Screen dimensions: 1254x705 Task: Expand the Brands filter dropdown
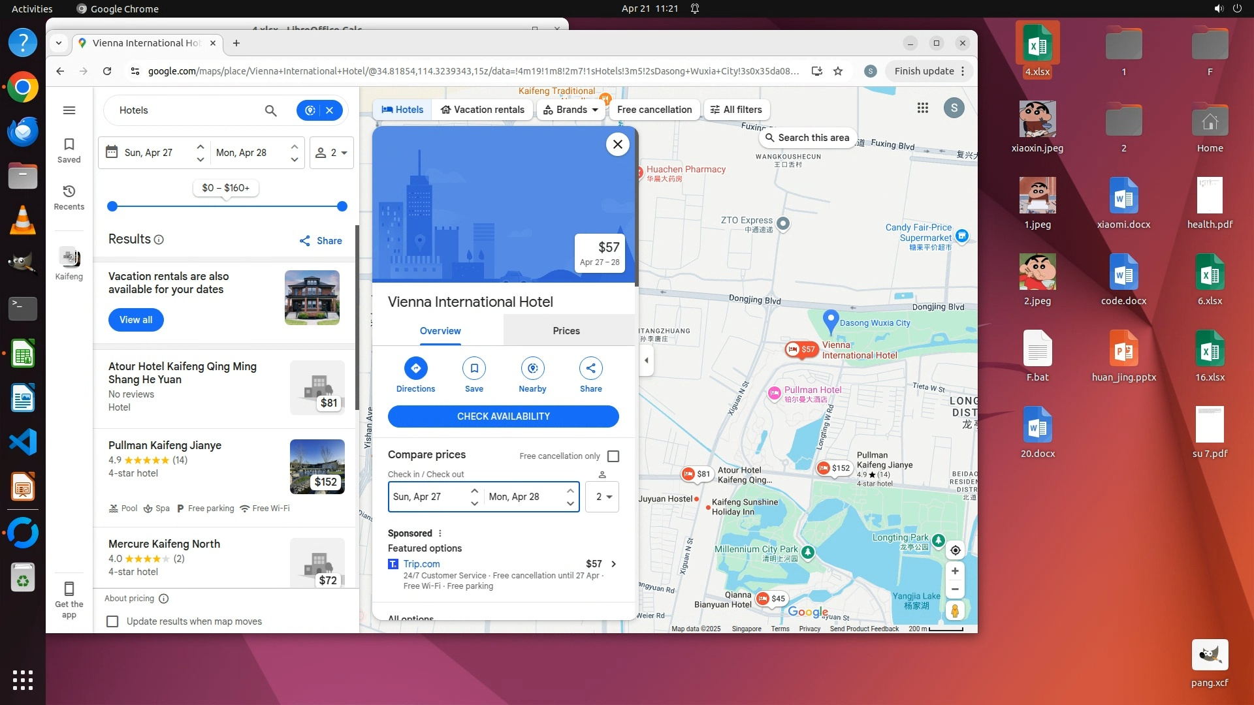571,110
